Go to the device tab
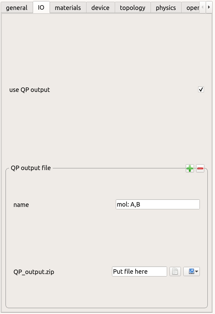 [100, 8]
